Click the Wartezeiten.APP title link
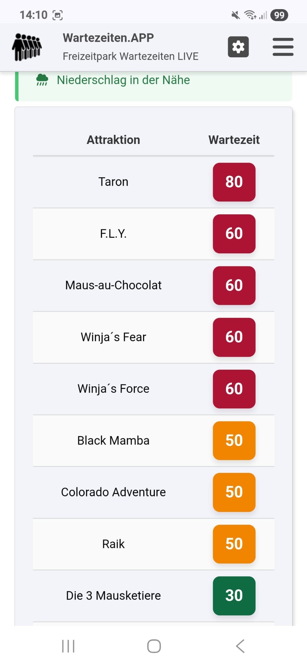307x667 pixels. tap(108, 38)
